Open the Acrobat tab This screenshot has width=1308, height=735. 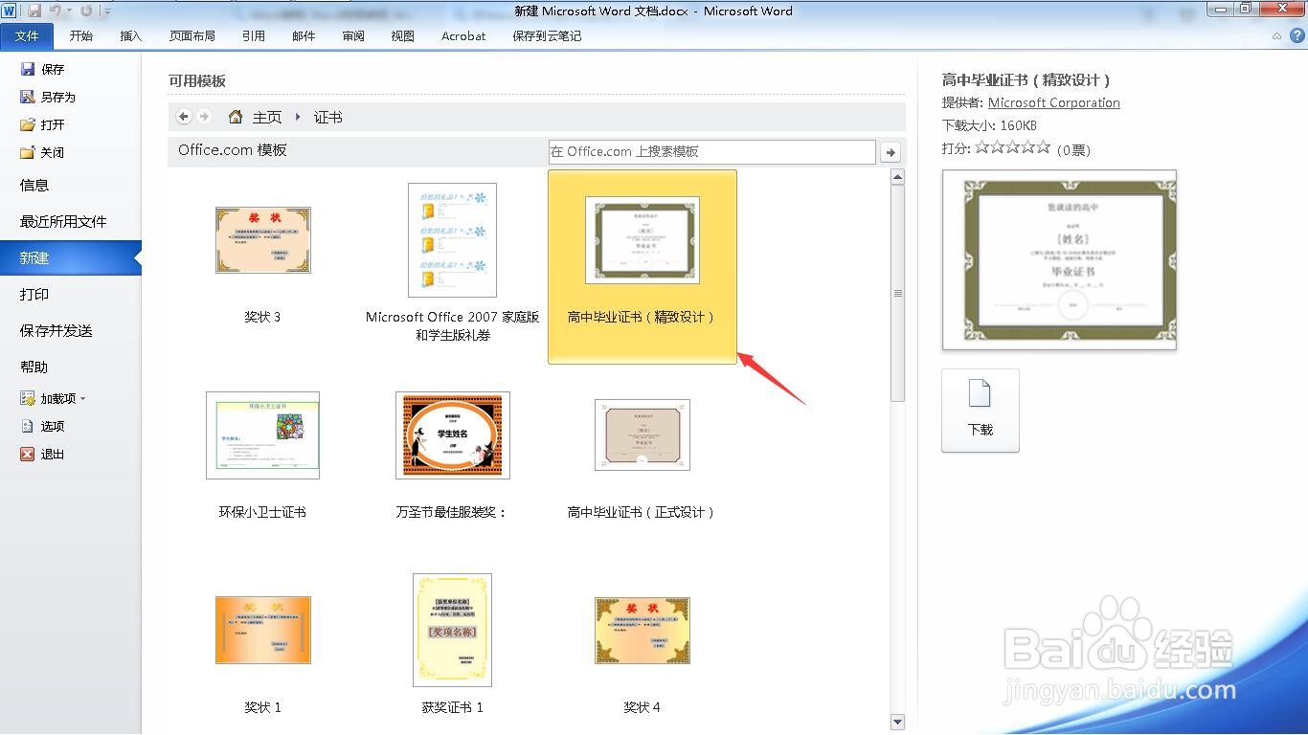(463, 35)
